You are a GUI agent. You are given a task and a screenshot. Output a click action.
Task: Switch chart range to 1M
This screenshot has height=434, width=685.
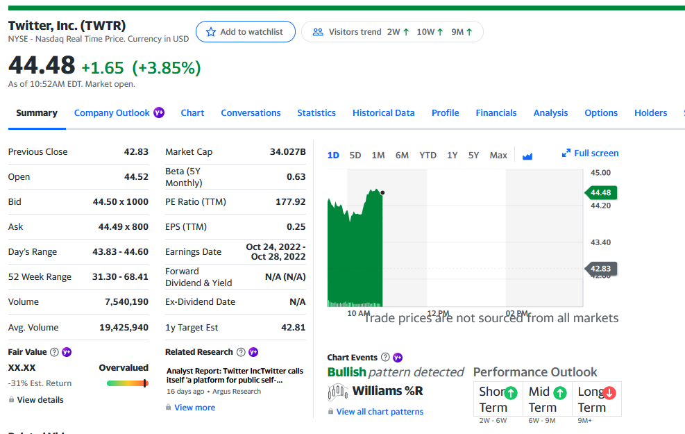[378, 155]
